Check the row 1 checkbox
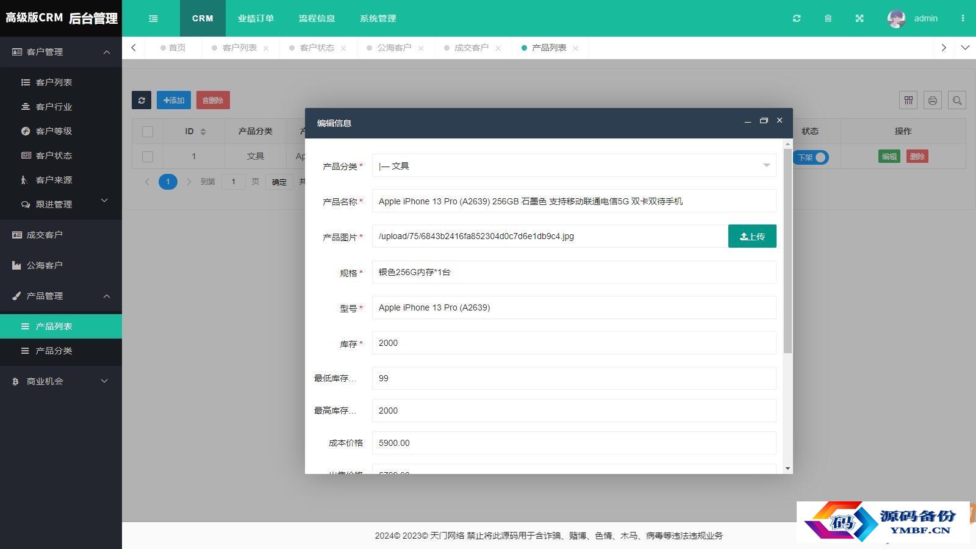This screenshot has width=976, height=549. pyautogui.click(x=148, y=157)
